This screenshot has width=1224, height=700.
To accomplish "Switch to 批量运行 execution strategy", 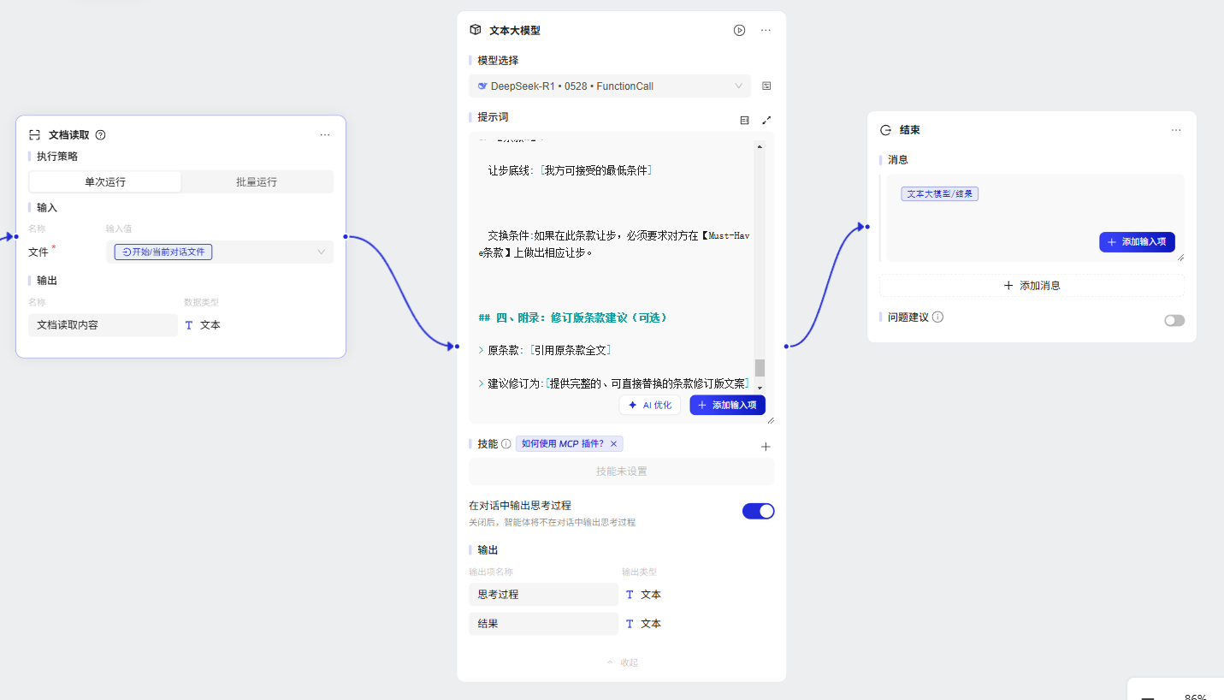I will (x=257, y=181).
